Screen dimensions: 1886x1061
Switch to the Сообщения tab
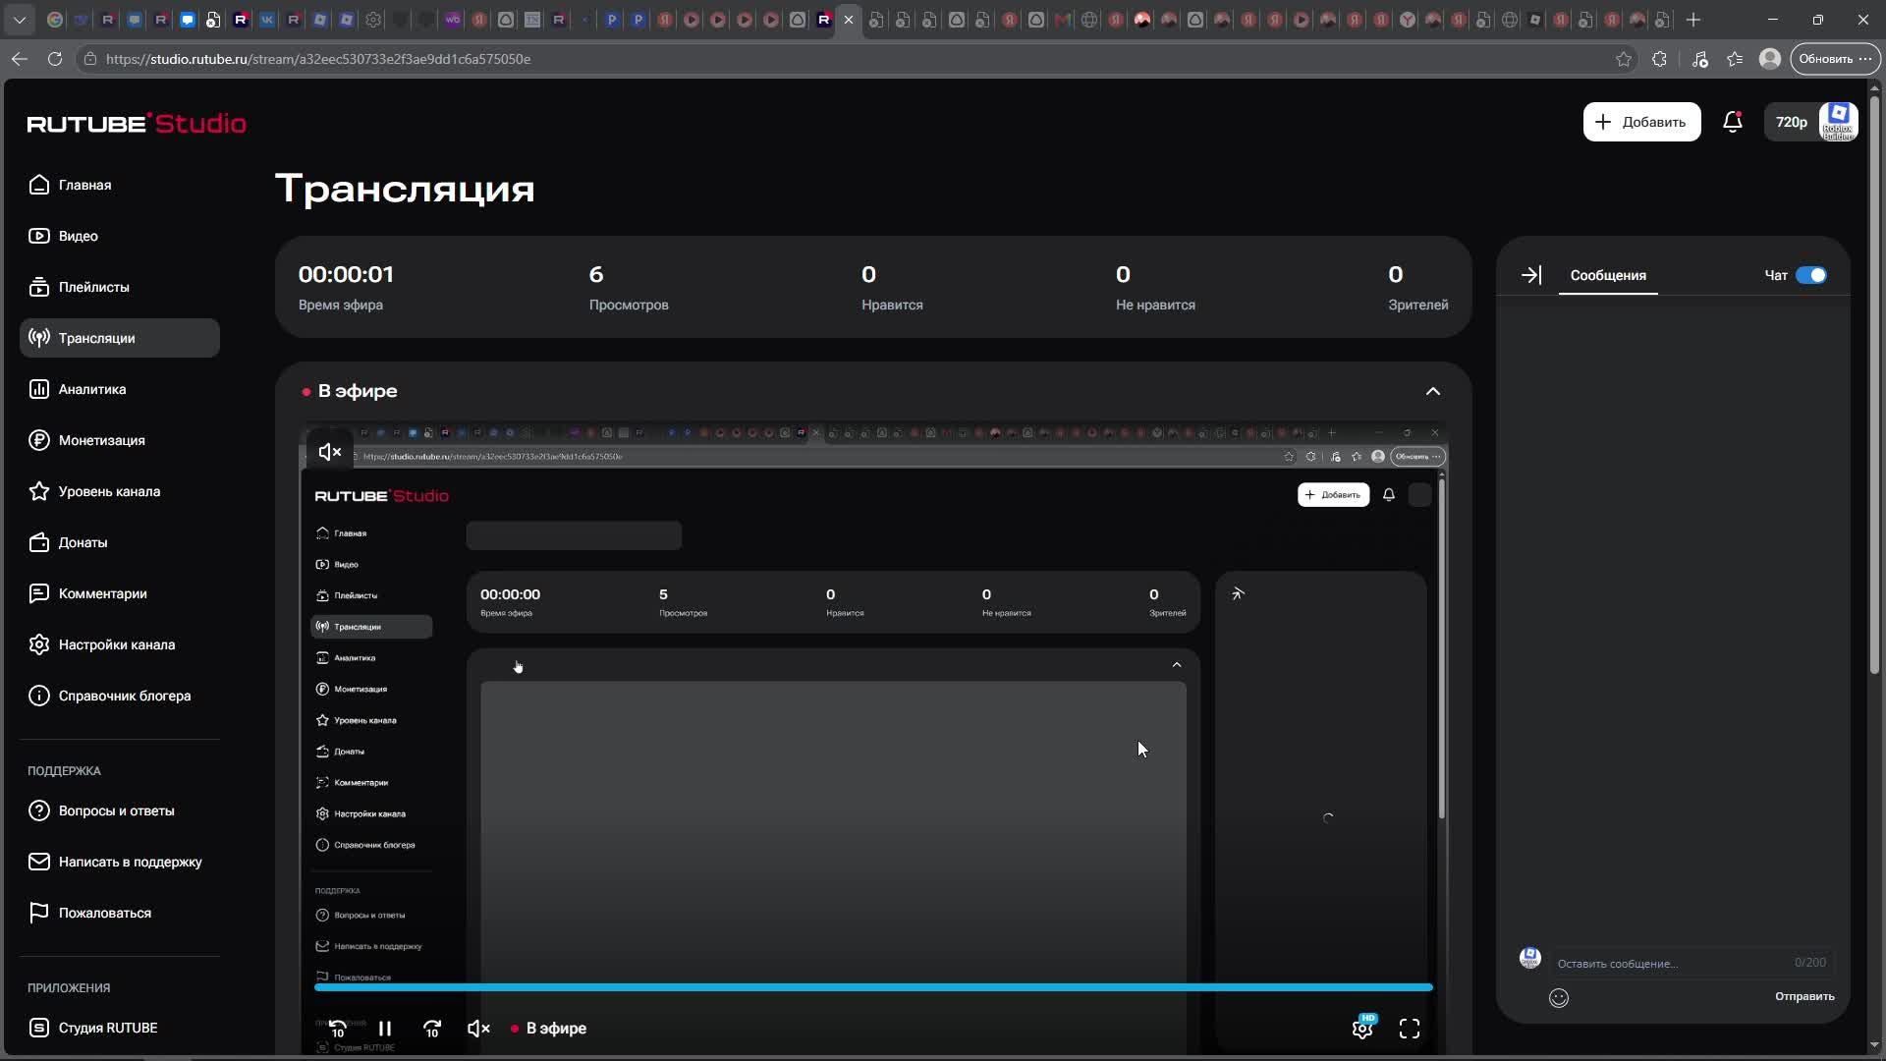coord(1608,275)
